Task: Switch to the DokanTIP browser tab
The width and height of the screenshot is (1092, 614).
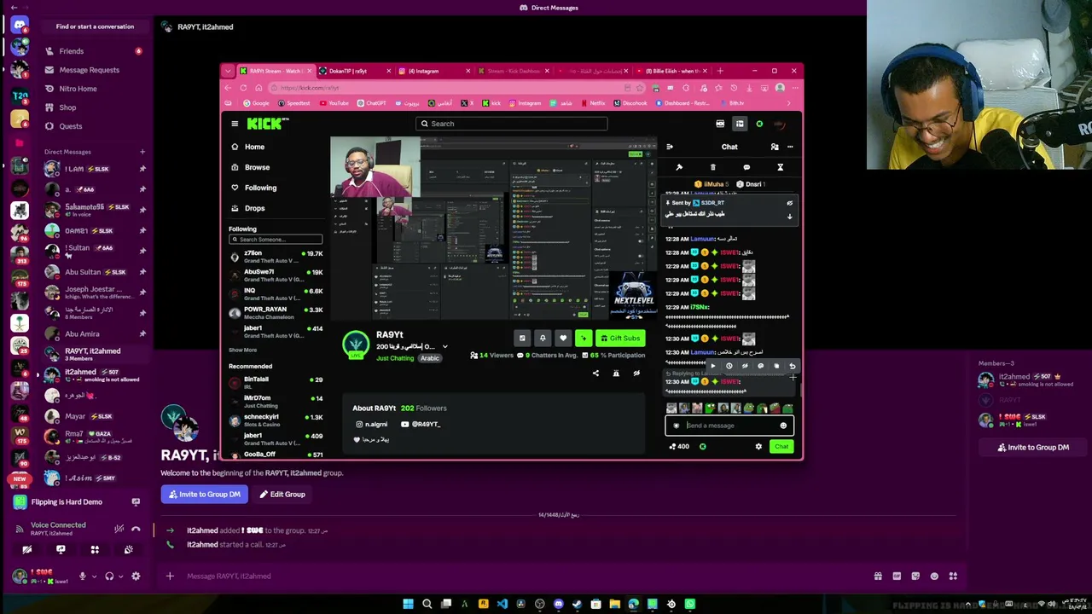Action: [x=354, y=71]
